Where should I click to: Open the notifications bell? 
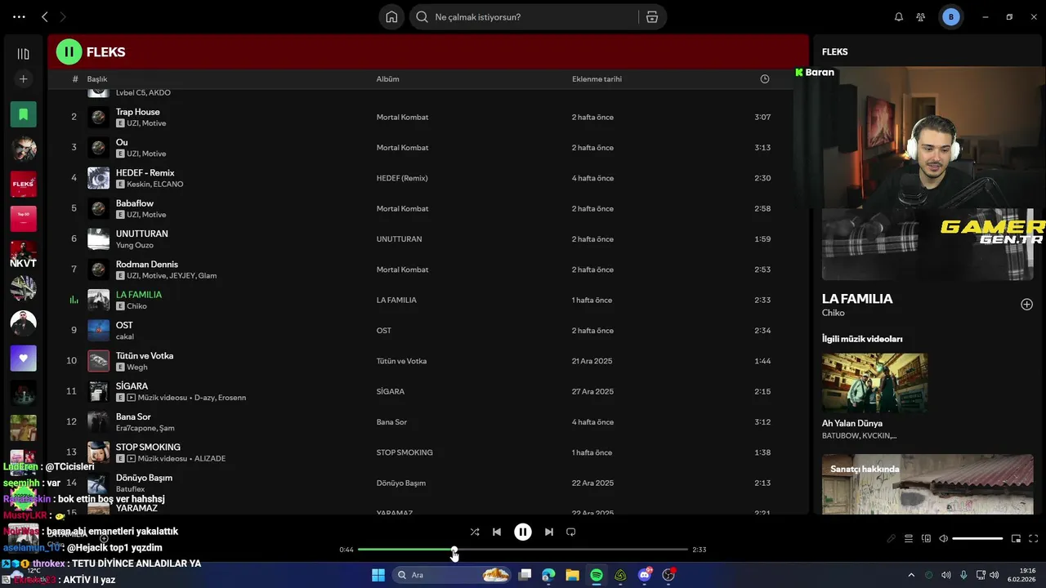pos(899,17)
